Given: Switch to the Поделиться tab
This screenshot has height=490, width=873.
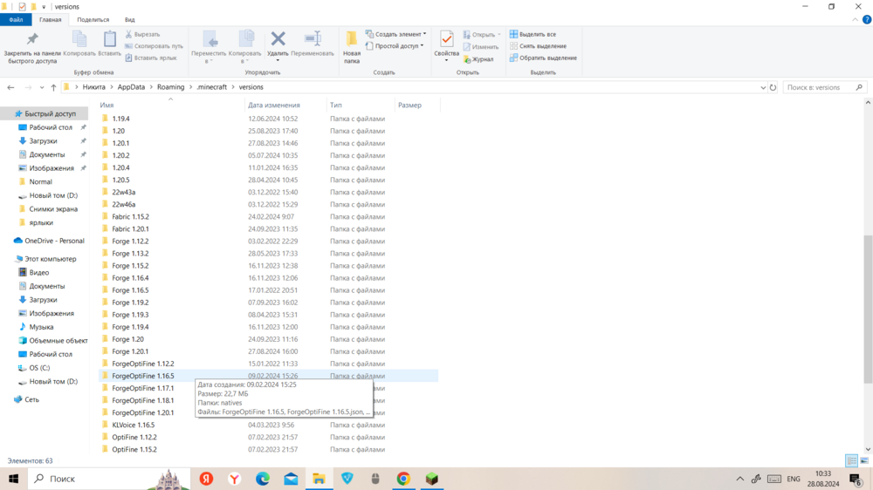Looking at the screenshot, I should [x=93, y=19].
